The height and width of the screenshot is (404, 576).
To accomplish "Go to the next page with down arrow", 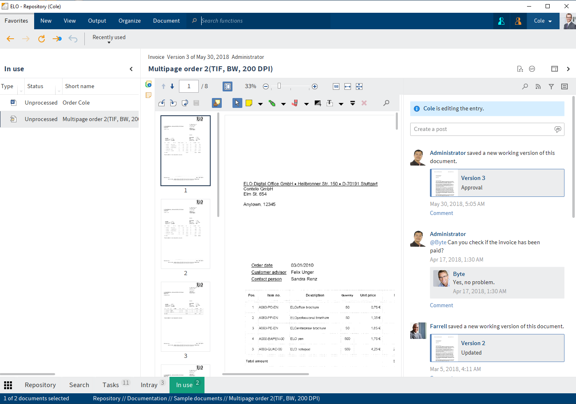I will 172,86.
